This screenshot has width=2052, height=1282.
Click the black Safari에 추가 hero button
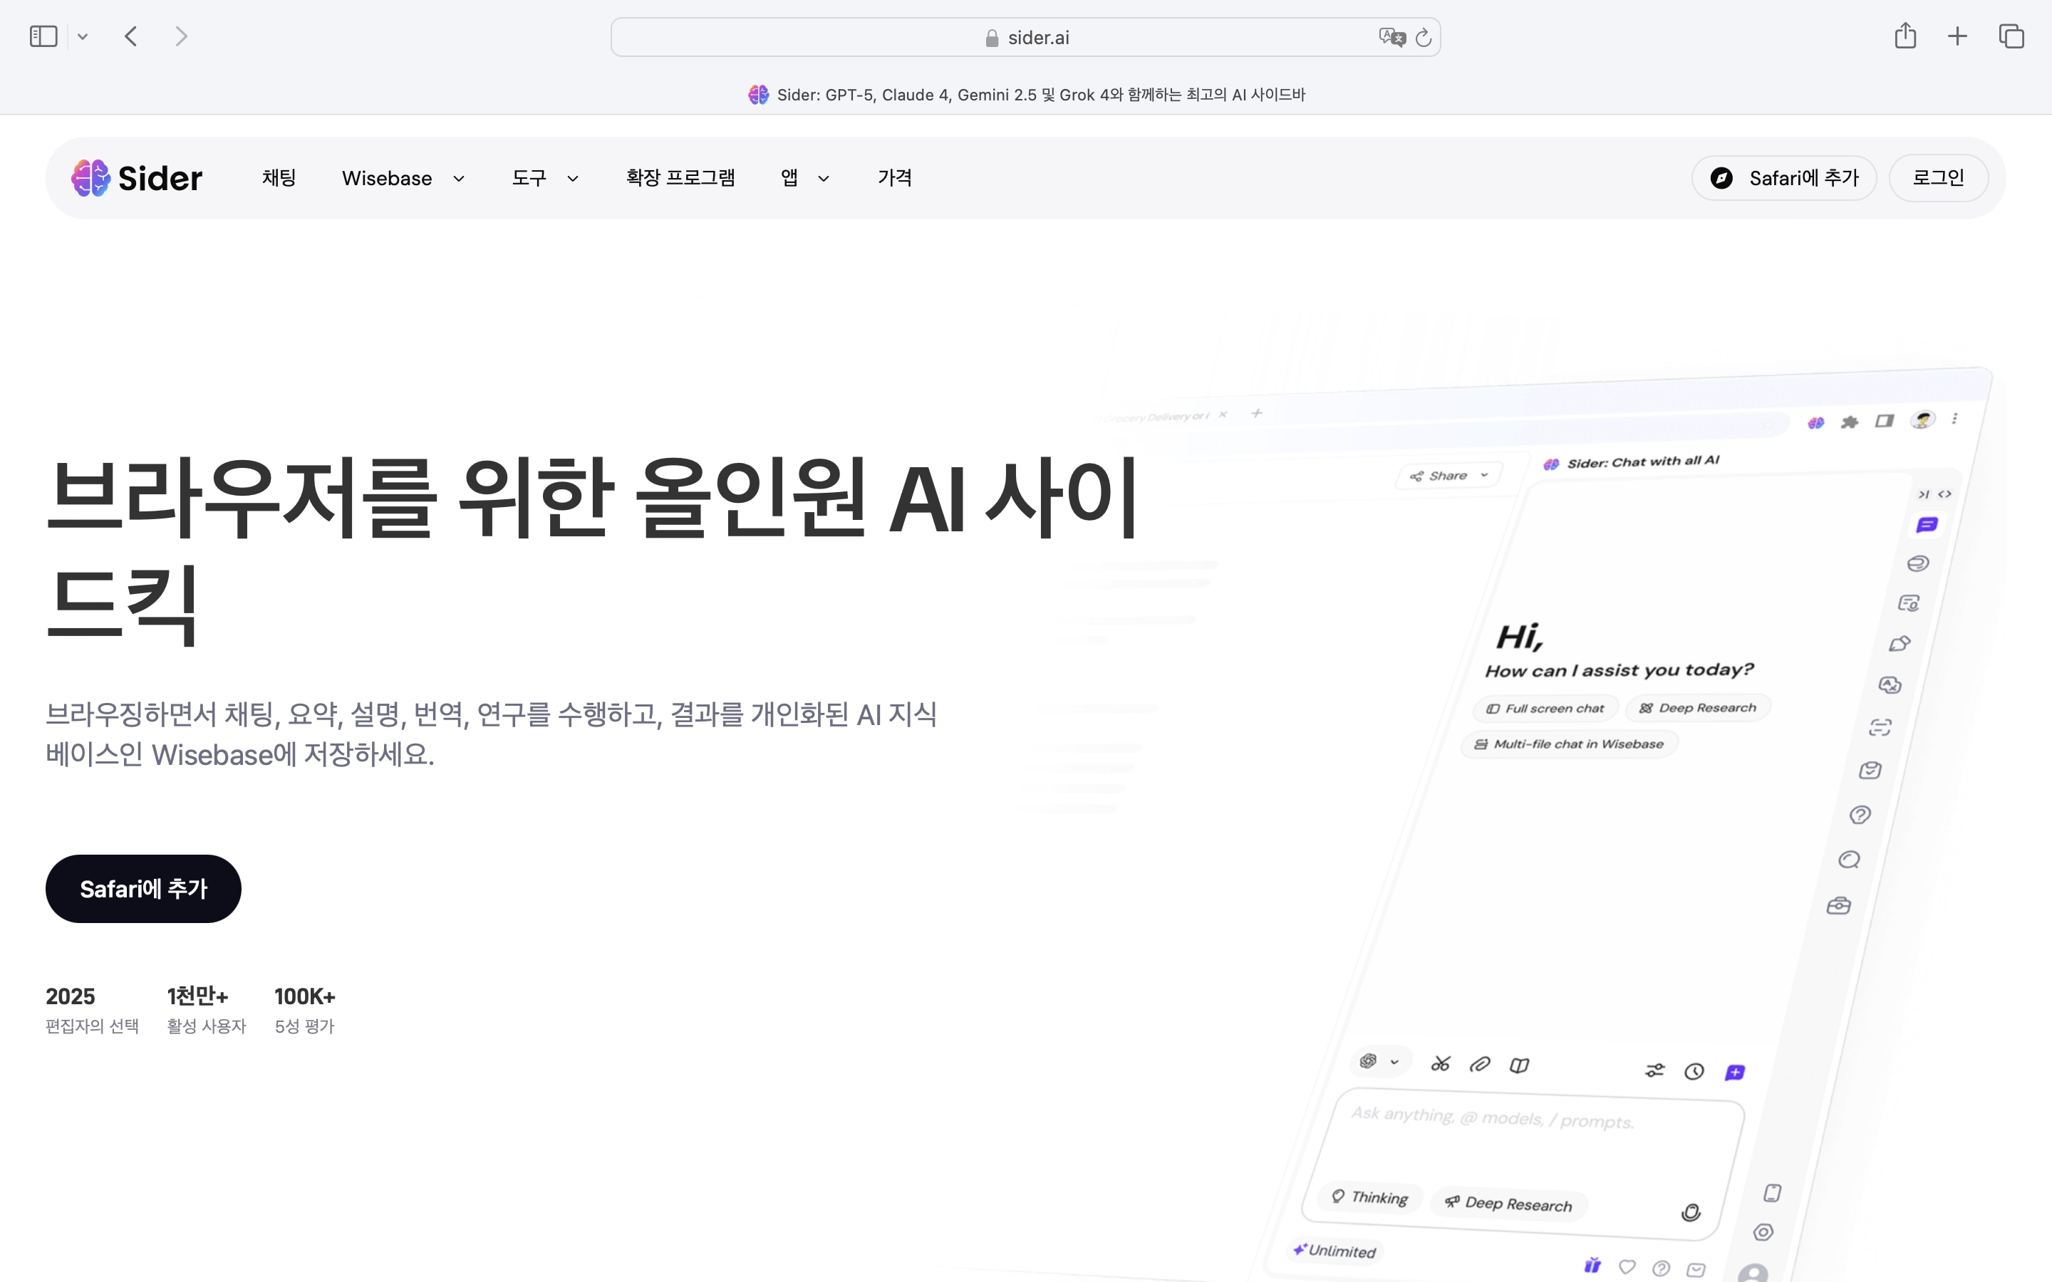[x=143, y=889]
